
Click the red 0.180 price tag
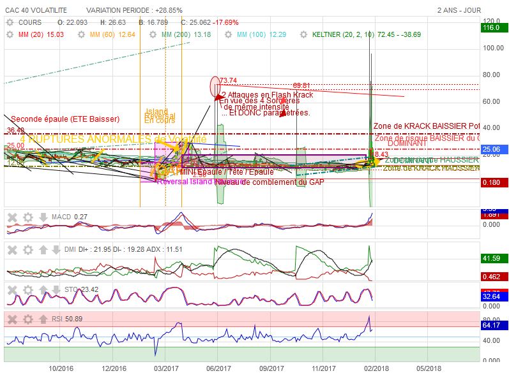(494, 182)
